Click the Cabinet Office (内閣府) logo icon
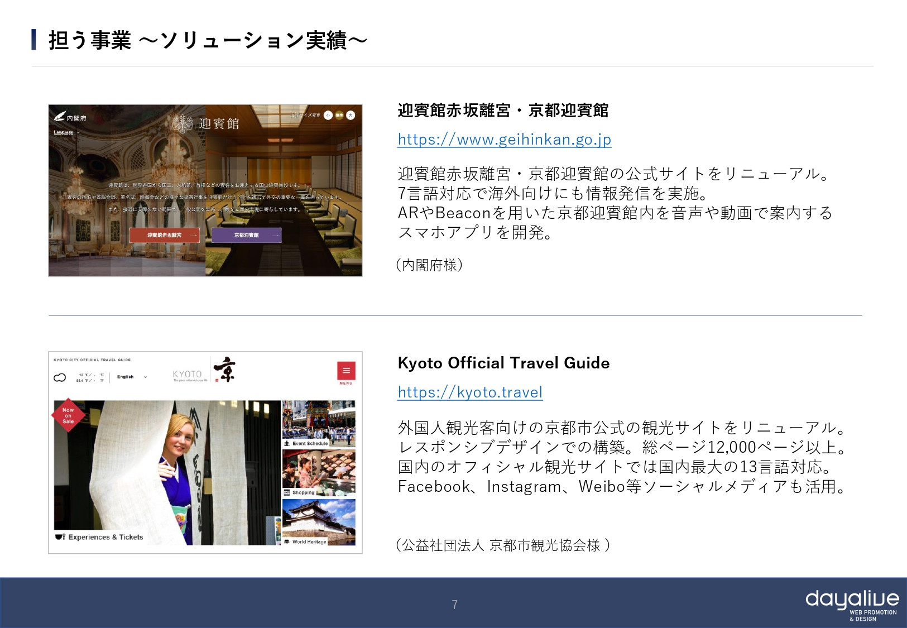Screen dimensions: 907x628 59,116
